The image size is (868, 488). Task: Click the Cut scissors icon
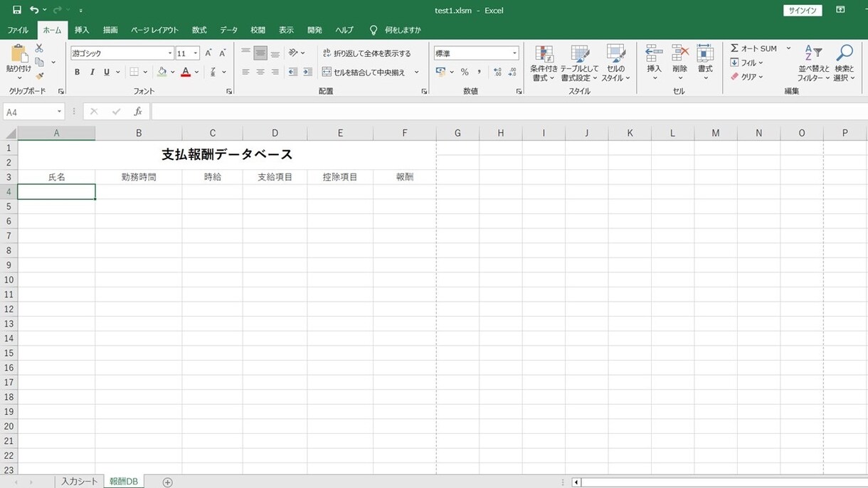tap(39, 48)
